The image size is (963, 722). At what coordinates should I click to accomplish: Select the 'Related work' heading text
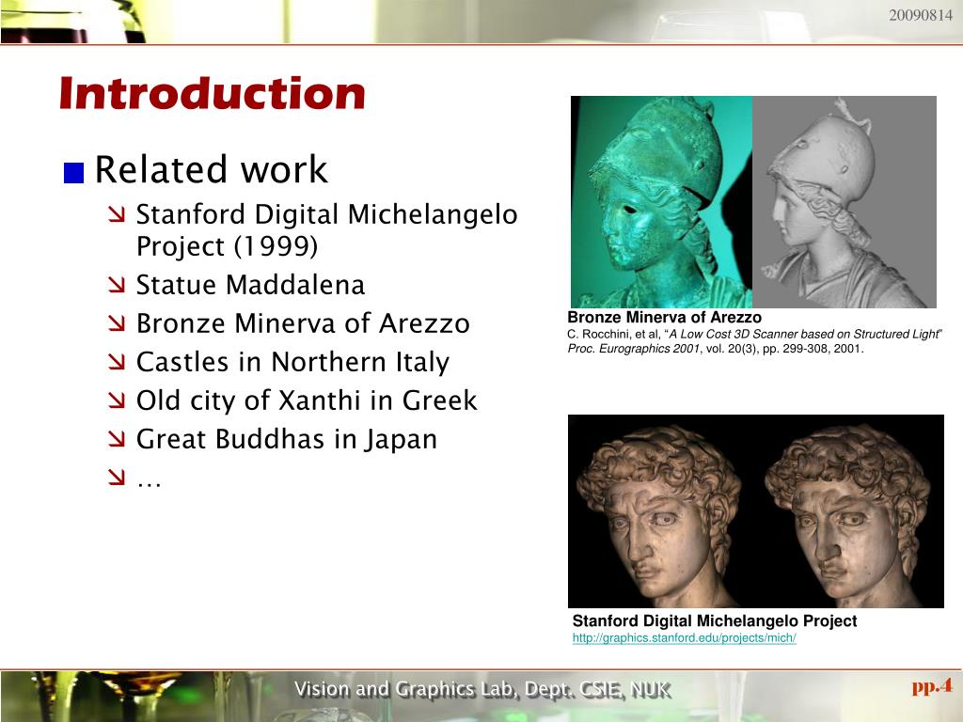212,169
